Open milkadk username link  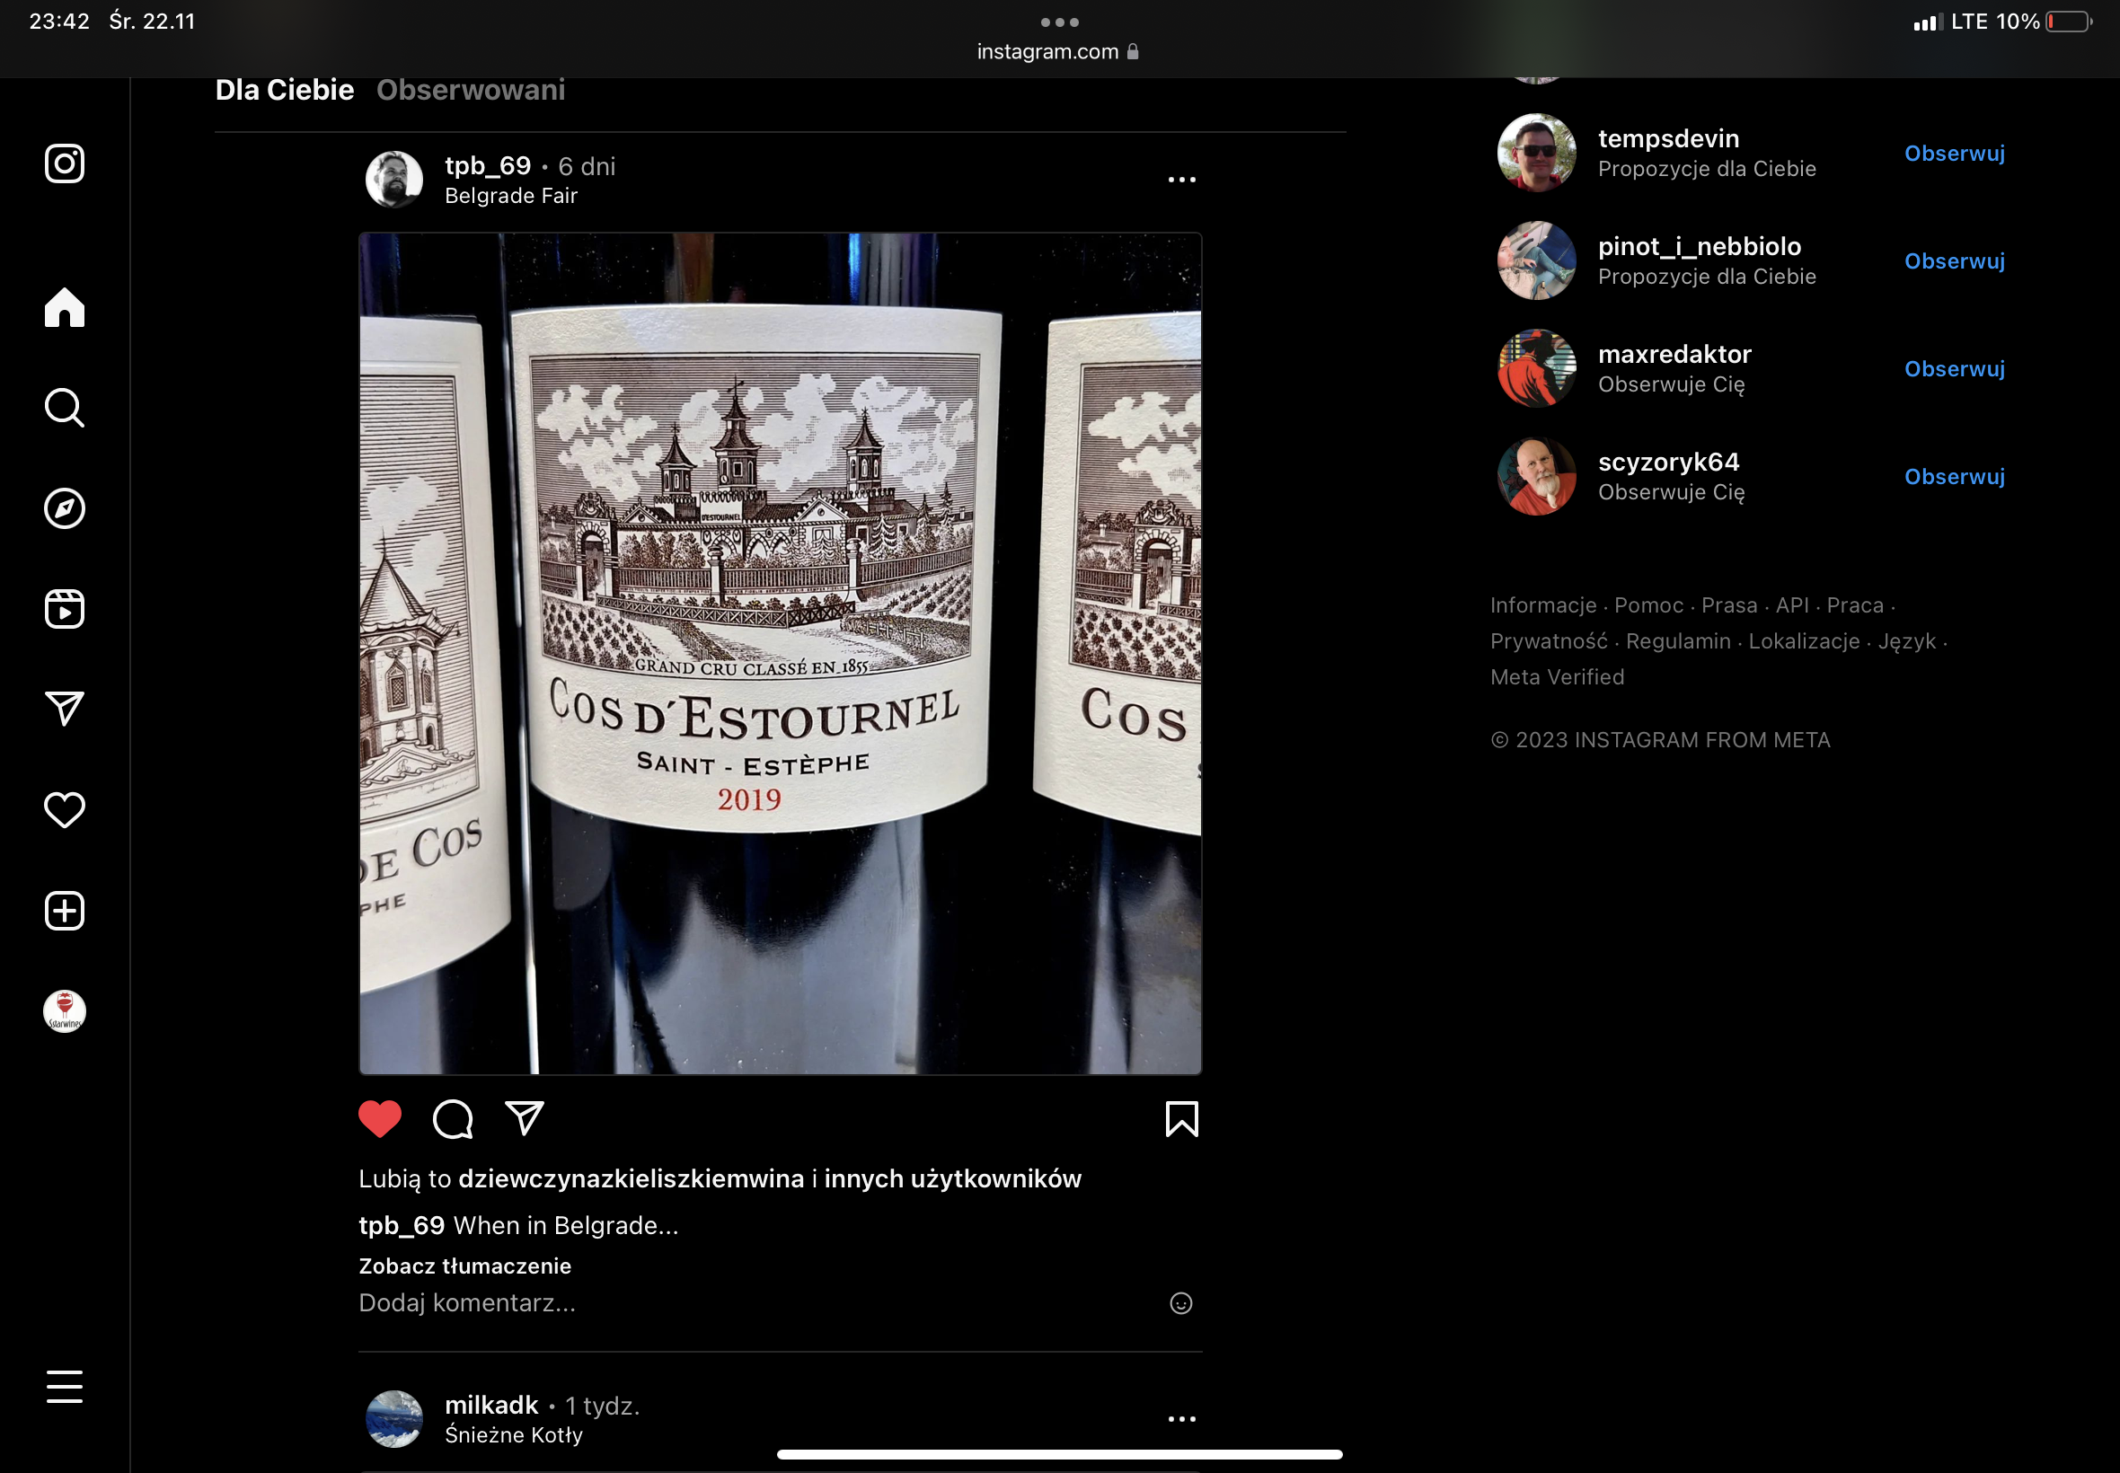(x=491, y=1405)
